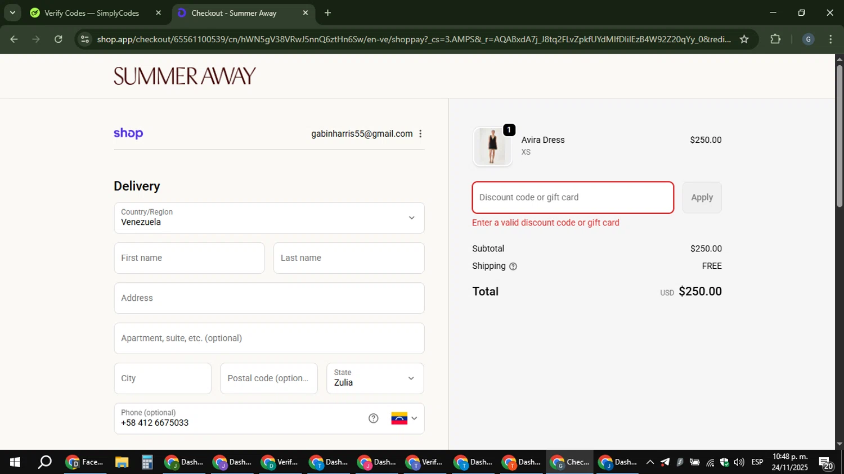
Task: Open the Chec... Chrome taskbar window
Action: [x=569, y=462]
